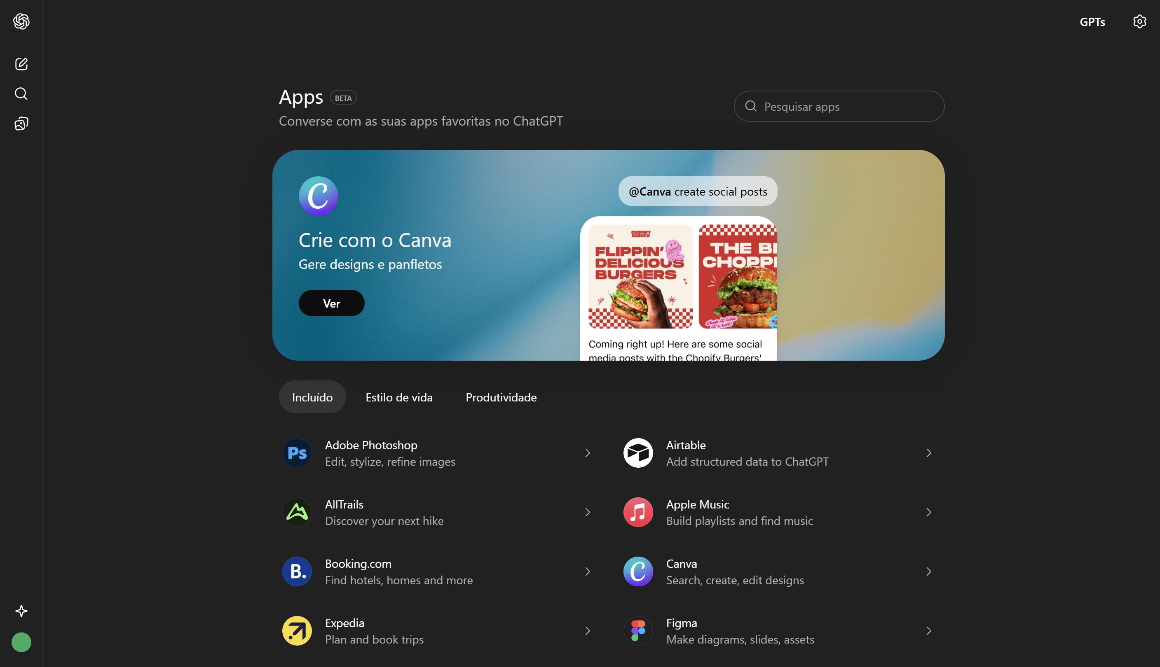1160x667 pixels.
Task: Switch to the Produtividade tab
Action: pyautogui.click(x=501, y=397)
